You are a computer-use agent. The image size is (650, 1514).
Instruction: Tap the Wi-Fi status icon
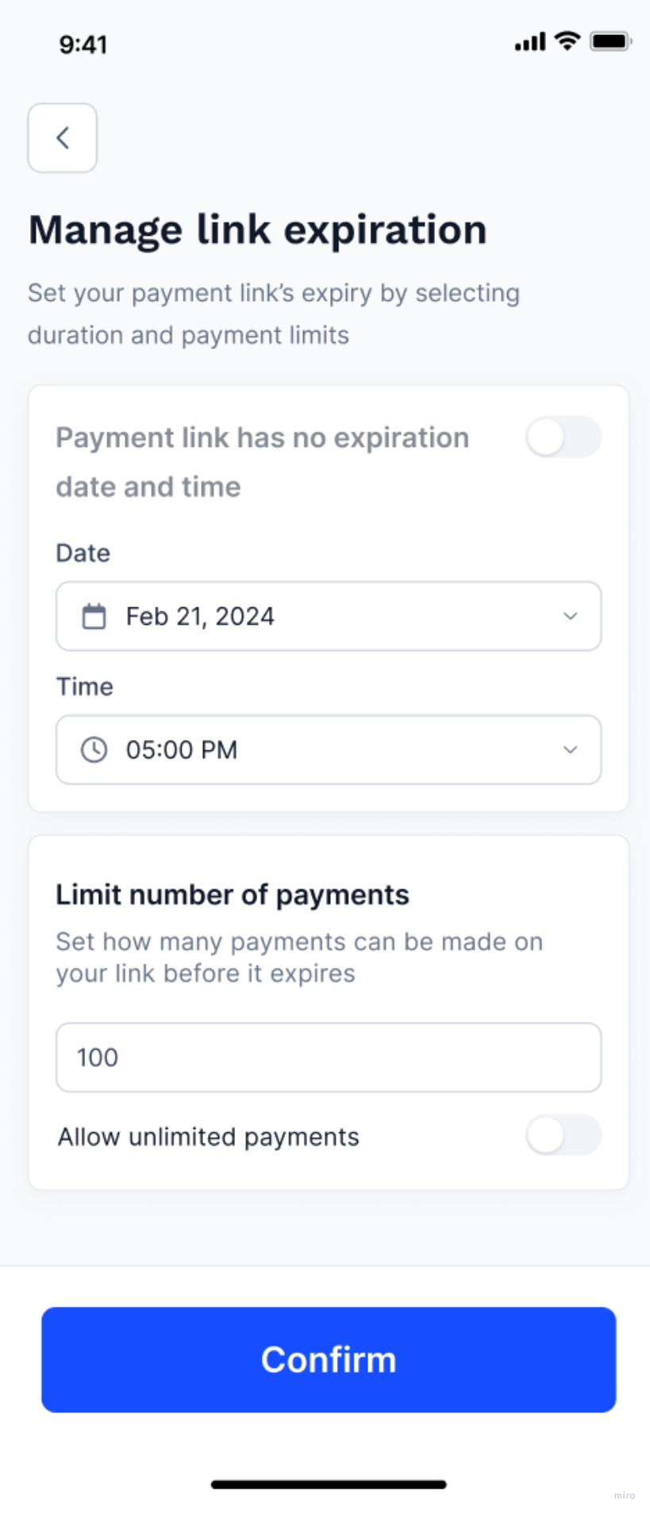(x=567, y=41)
